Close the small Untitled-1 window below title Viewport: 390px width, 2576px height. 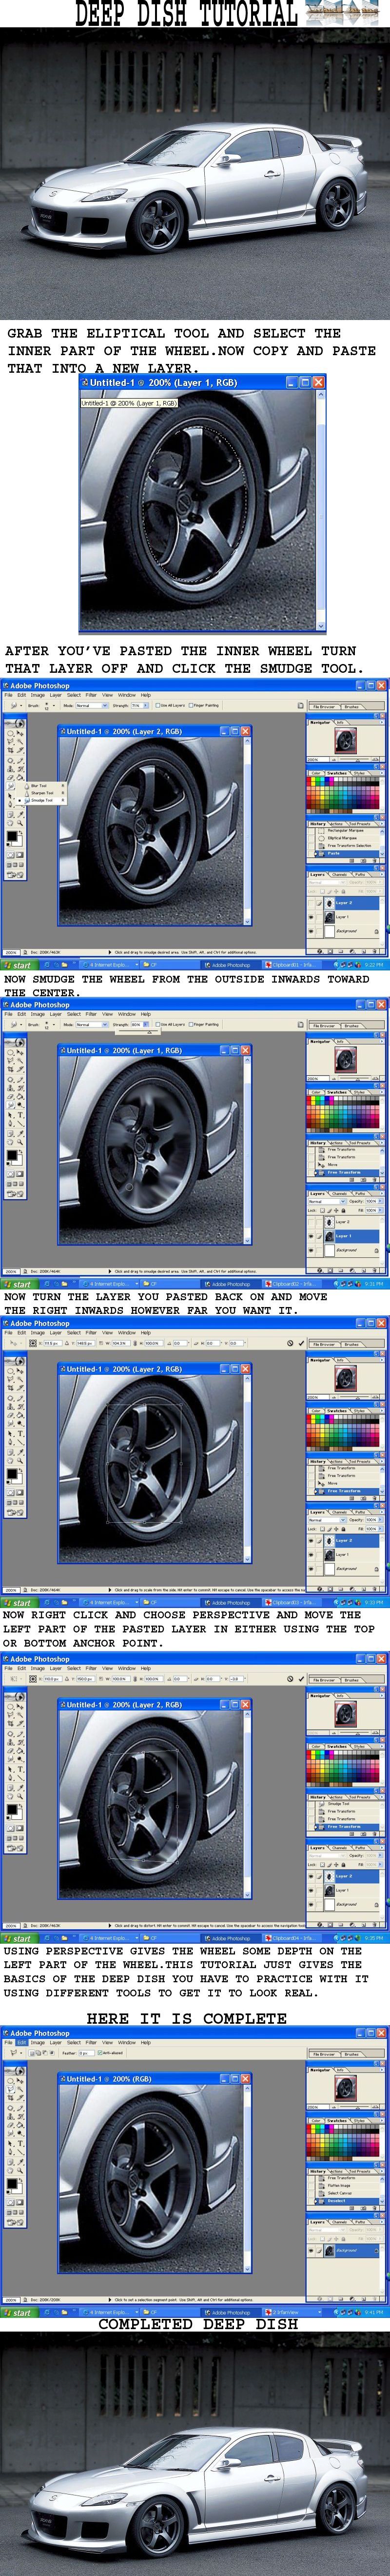(x=318, y=382)
